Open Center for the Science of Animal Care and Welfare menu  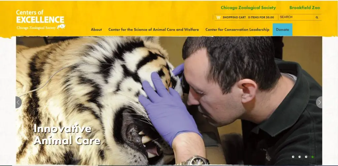click(153, 29)
